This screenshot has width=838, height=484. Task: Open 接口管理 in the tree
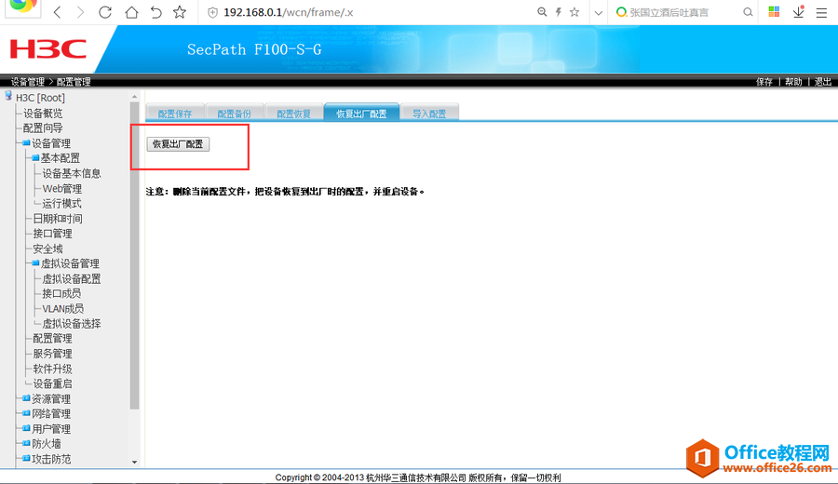tap(52, 234)
